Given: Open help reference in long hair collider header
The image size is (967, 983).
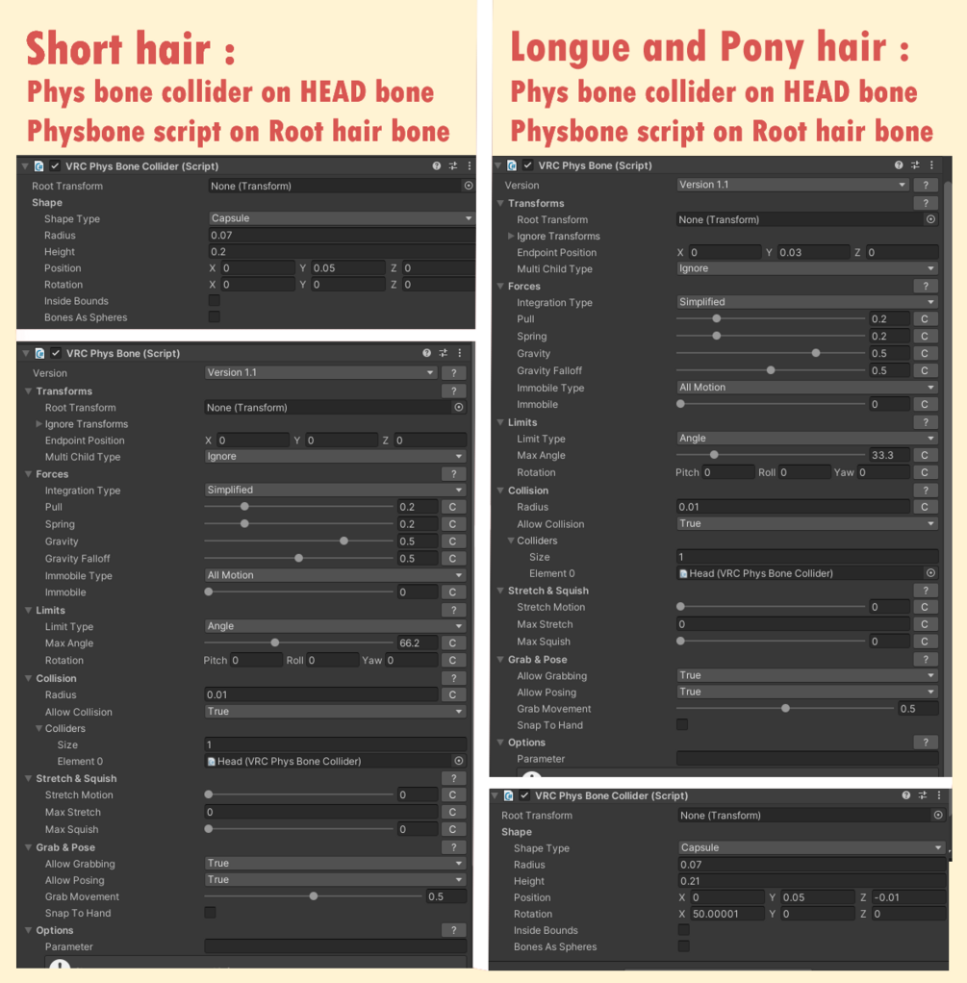Looking at the screenshot, I should point(906,794).
